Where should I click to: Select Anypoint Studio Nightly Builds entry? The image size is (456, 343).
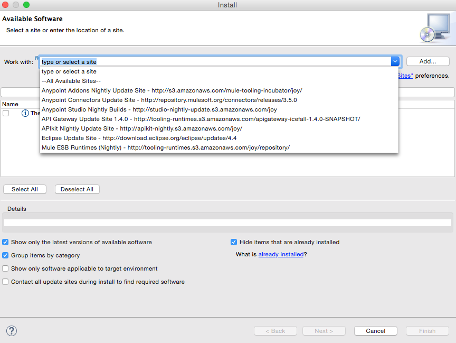pyautogui.click(x=219, y=109)
